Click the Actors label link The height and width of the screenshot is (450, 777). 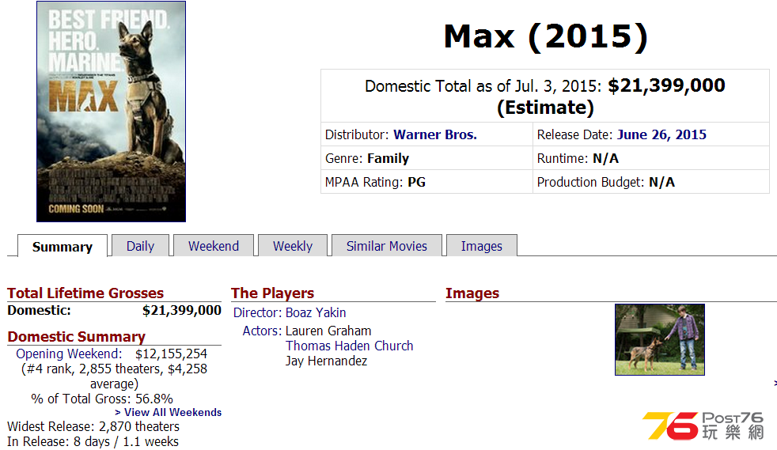[262, 331]
